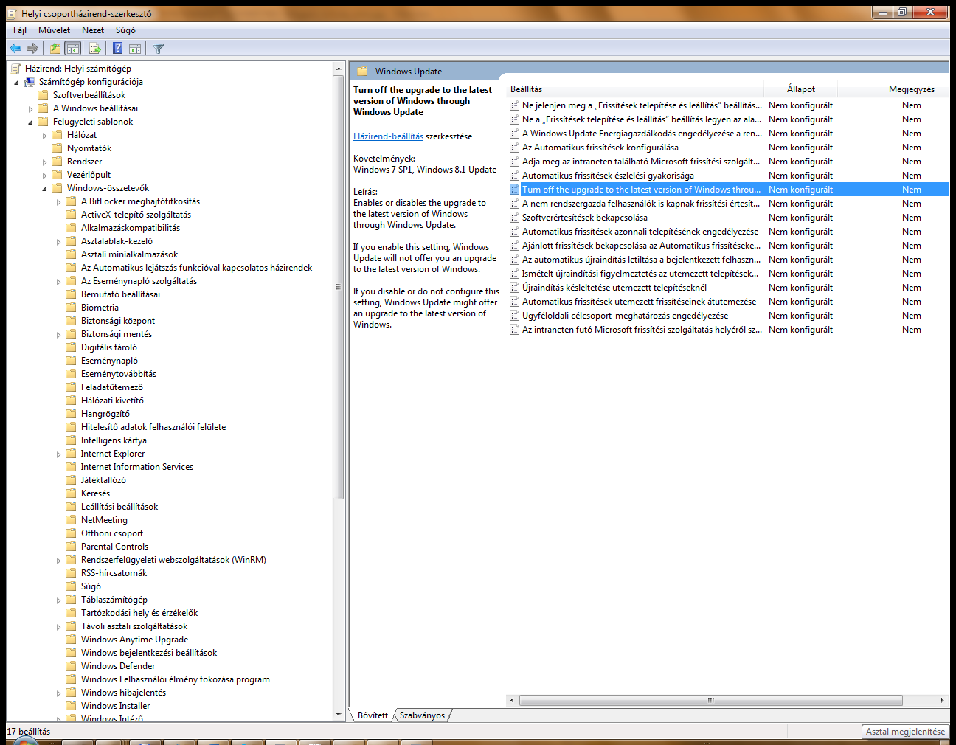
Task: Click the tree pane scroll-down arrow
Action: 339,714
